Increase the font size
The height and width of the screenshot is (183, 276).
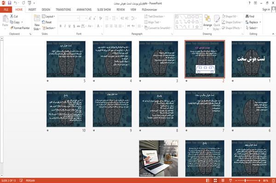pyautogui.click(x=90, y=18)
